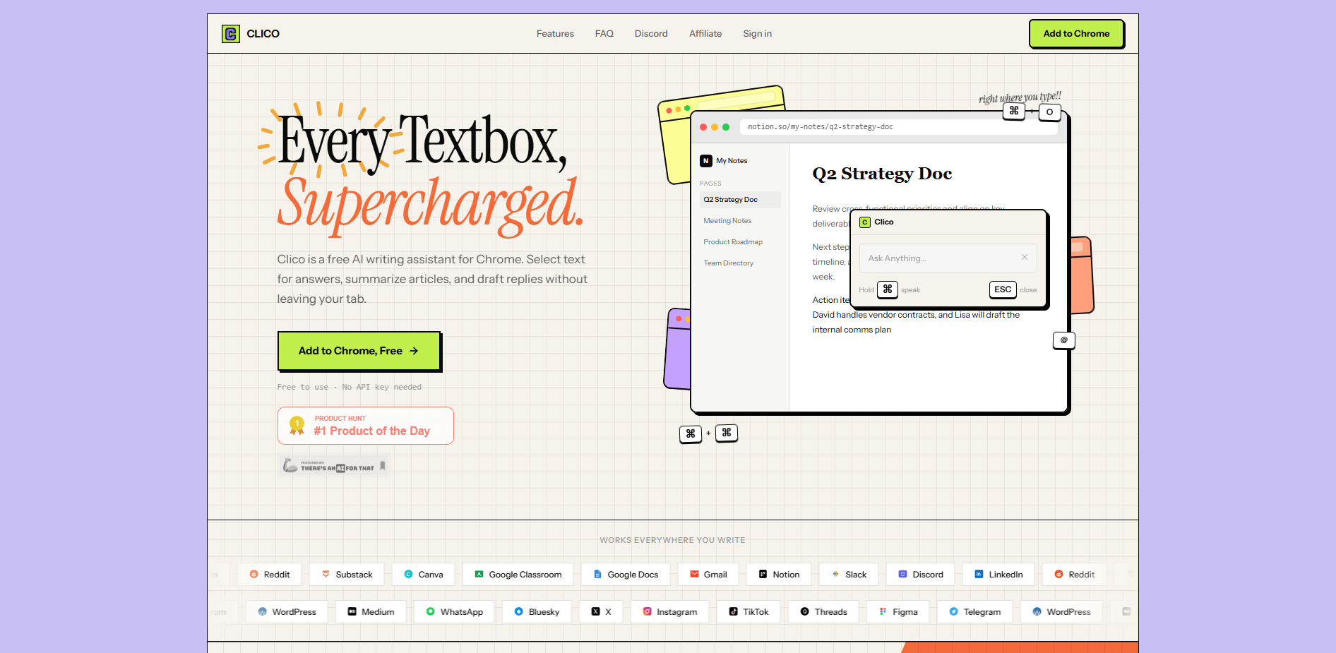Click the Medium icon

tap(352, 612)
